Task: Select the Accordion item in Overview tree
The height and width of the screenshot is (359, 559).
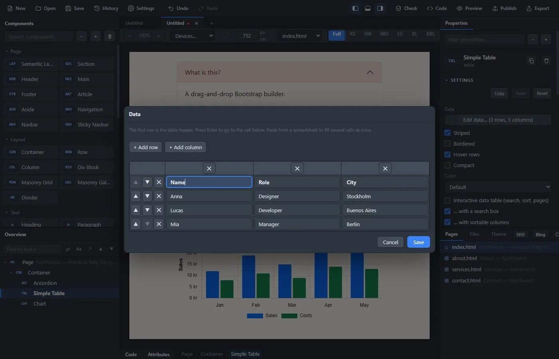Action: point(45,283)
